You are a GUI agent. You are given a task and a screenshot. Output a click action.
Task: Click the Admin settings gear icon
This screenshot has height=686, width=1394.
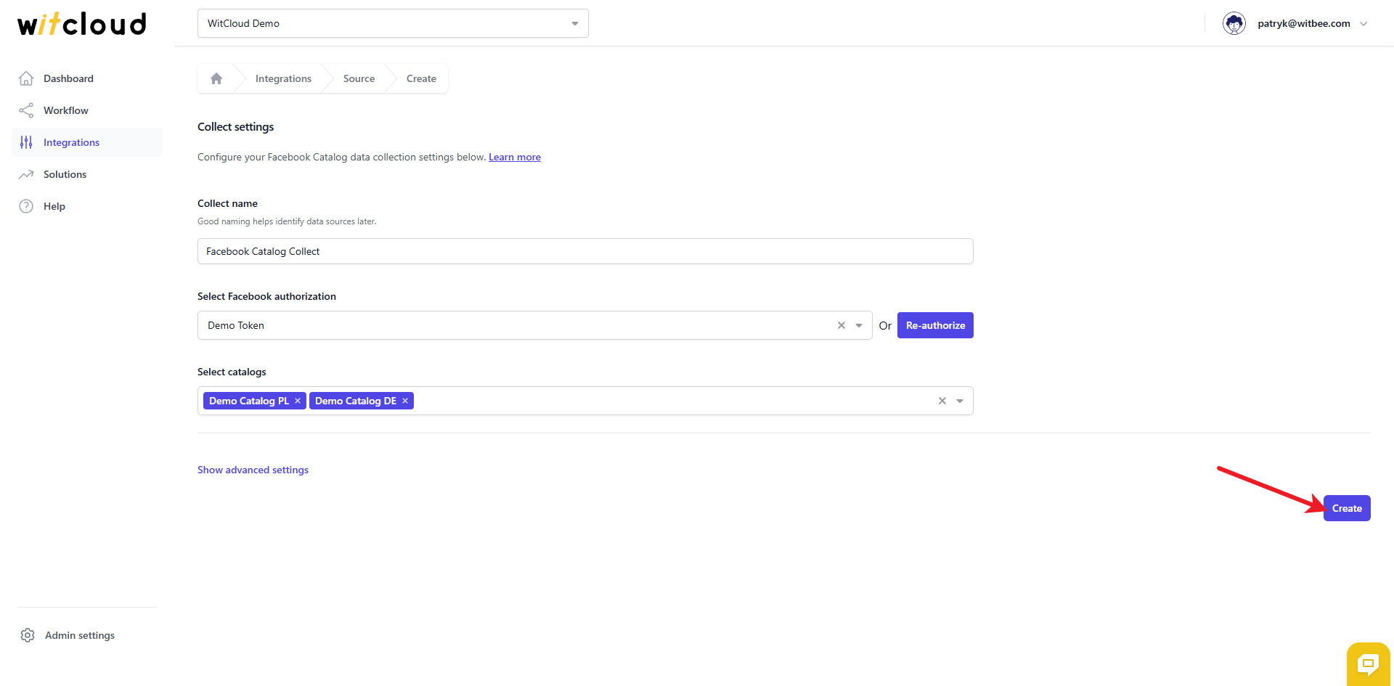28,635
